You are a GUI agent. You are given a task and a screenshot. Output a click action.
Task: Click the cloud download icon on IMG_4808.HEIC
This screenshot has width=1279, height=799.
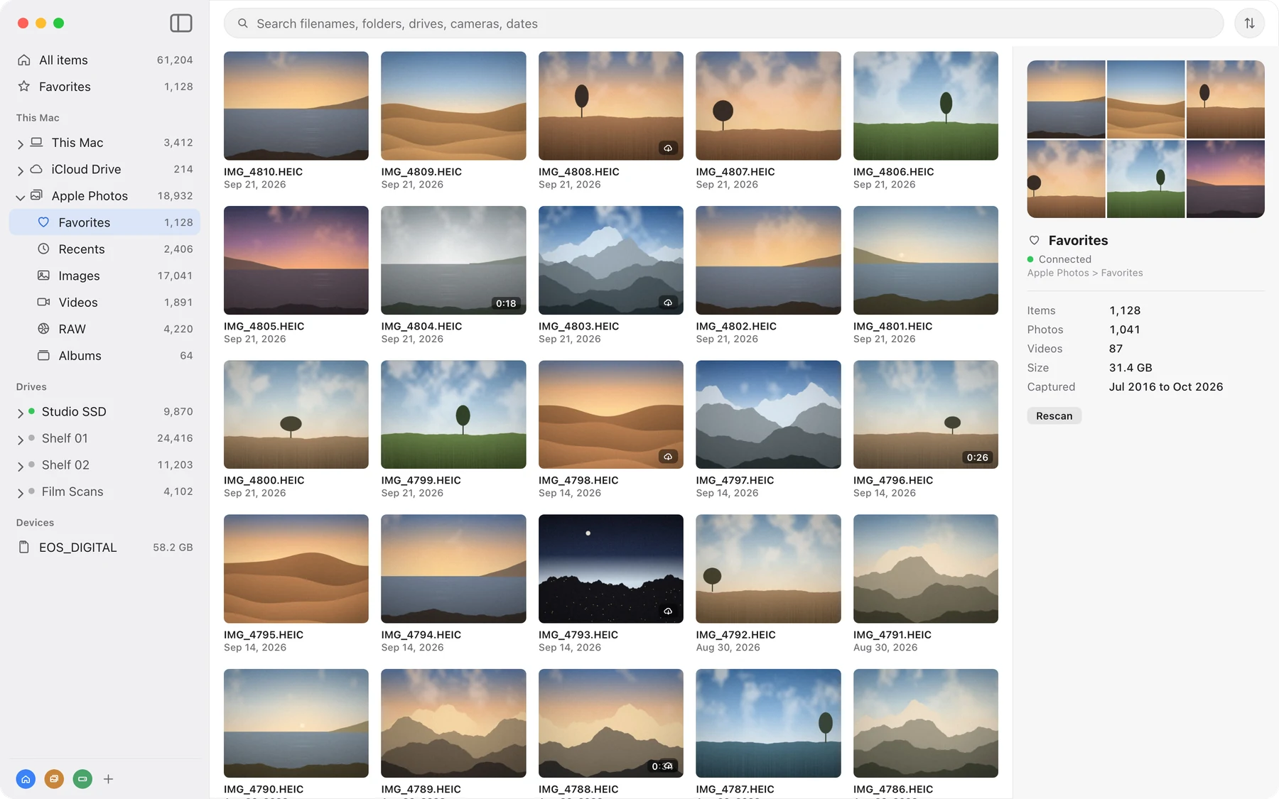[x=668, y=148]
